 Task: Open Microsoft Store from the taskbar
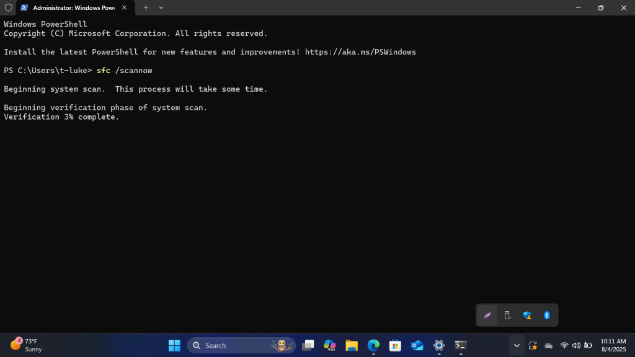pos(395,345)
